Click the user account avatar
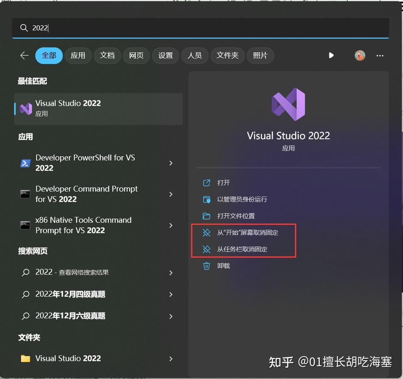 tap(359, 55)
